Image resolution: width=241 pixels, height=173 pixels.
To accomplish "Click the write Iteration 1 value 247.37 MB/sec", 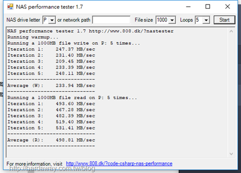I will (75, 49).
